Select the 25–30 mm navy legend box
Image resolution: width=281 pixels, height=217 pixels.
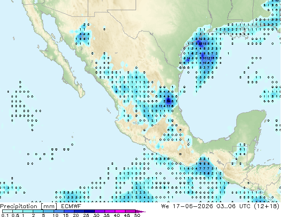[x=90, y=211]
